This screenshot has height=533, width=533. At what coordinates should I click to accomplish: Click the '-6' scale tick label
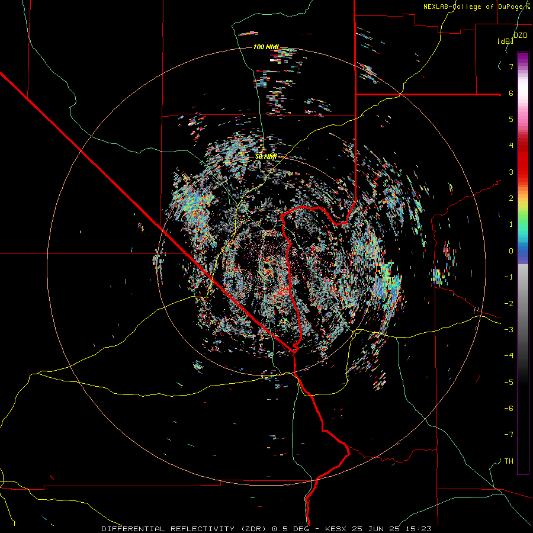click(x=509, y=409)
